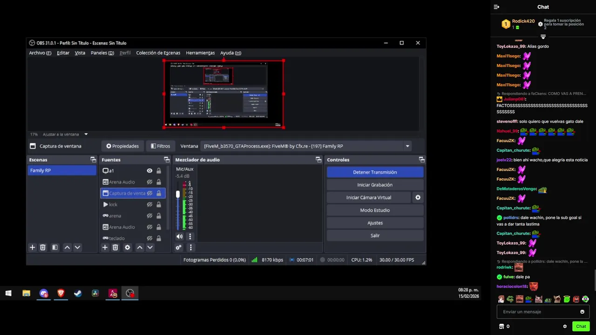Click Iniciar Cámara Virtual button
The width and height of the screenshot is (596, 335).
tap(369, 197)
